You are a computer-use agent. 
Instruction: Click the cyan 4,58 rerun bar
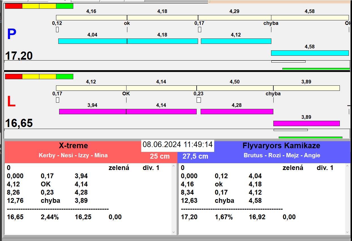click(x=310, y=53)
